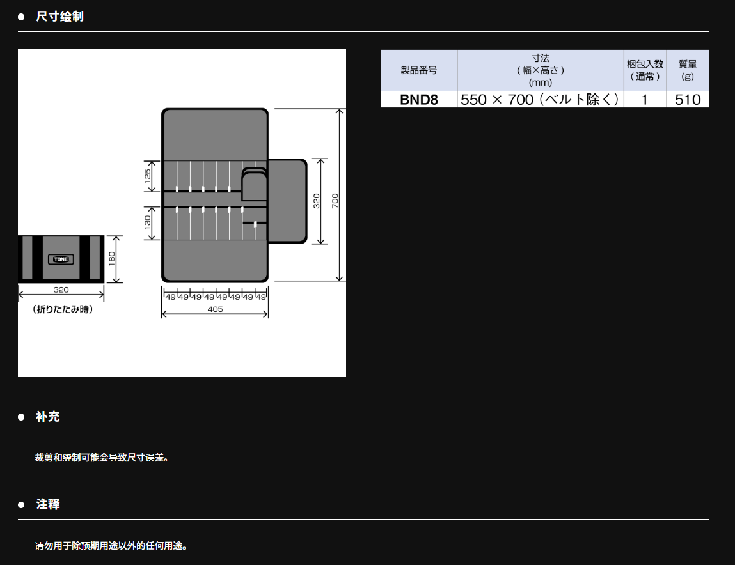Click the bullet dot beside 补充
Viewport: 735px width, 565px height.
pyautogui.click(x=21, y=417)
